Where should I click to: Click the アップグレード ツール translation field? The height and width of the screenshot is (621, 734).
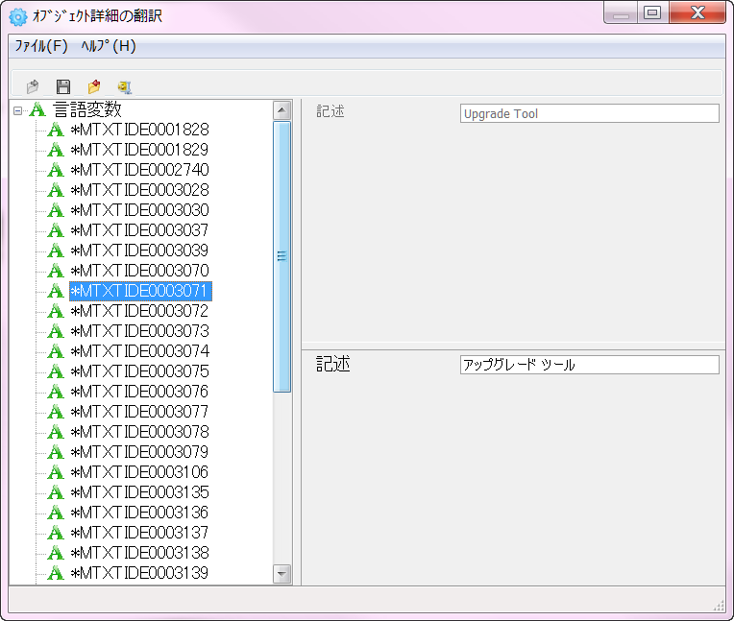click(x=589, y=365)
